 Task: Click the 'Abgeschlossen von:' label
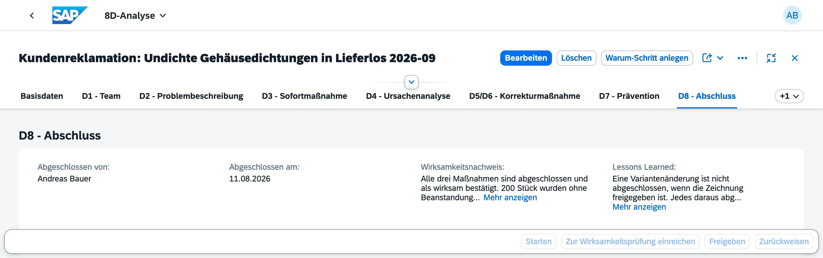tap(73, 167)
